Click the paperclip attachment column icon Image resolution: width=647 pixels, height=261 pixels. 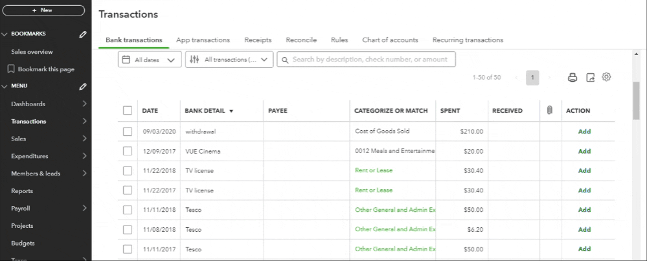click(549, 111)
